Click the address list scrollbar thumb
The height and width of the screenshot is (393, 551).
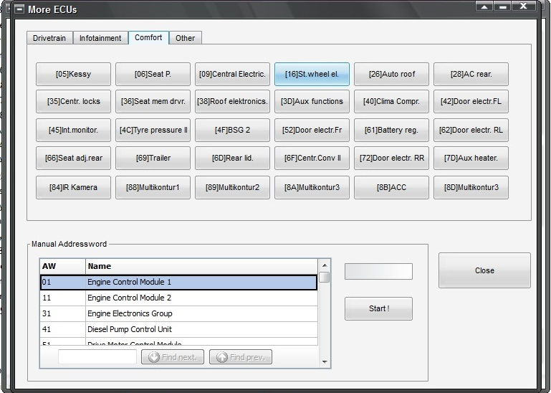tap(325, 278)
